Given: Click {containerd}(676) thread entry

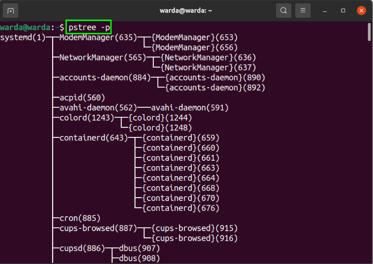Looking at the screenshot, I should coord(181,208).
